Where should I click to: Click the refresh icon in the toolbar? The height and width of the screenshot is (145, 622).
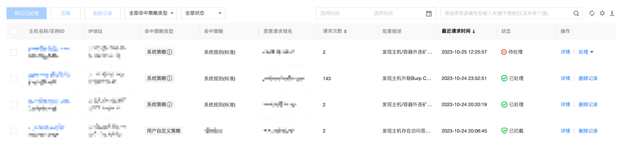pos(592,13)
